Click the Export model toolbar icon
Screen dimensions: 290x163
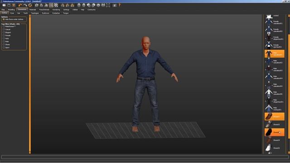click(14, 5)
